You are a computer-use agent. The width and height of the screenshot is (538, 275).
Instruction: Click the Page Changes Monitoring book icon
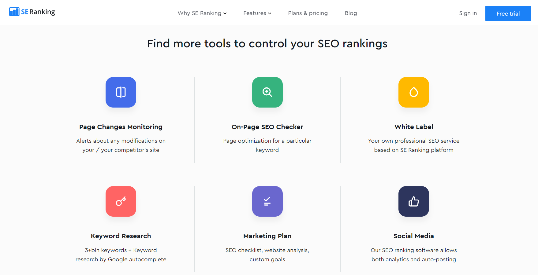click(x=121, y=92)
